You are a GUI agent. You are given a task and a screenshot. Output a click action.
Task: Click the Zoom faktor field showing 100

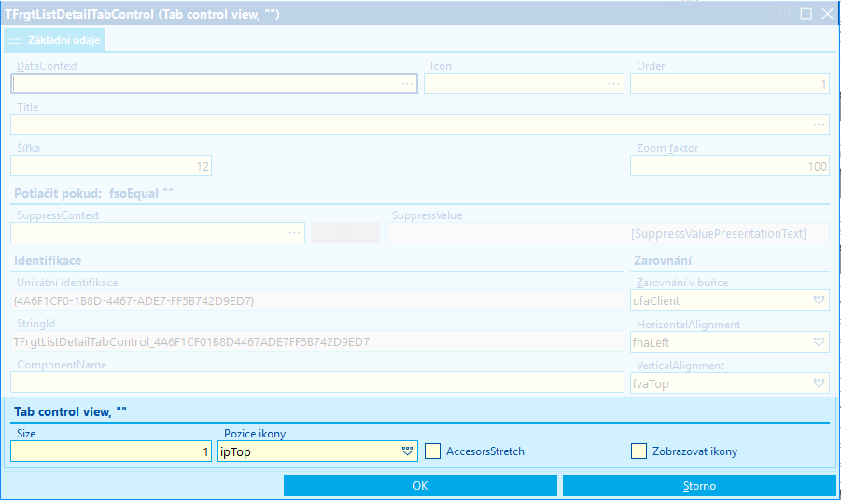pyautogui.click(x=730, y=166)
